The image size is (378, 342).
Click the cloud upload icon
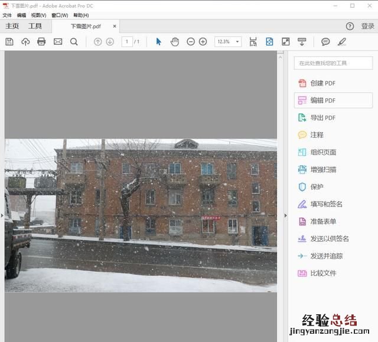tap(25, 42)
